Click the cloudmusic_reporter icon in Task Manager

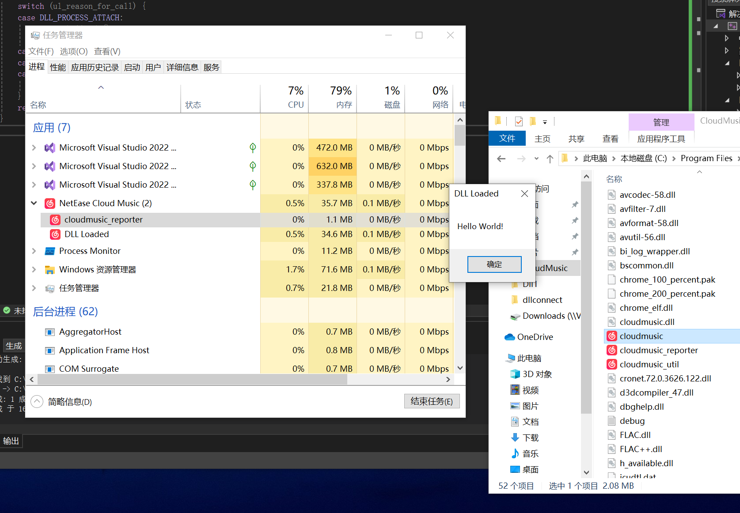(55, 219)
